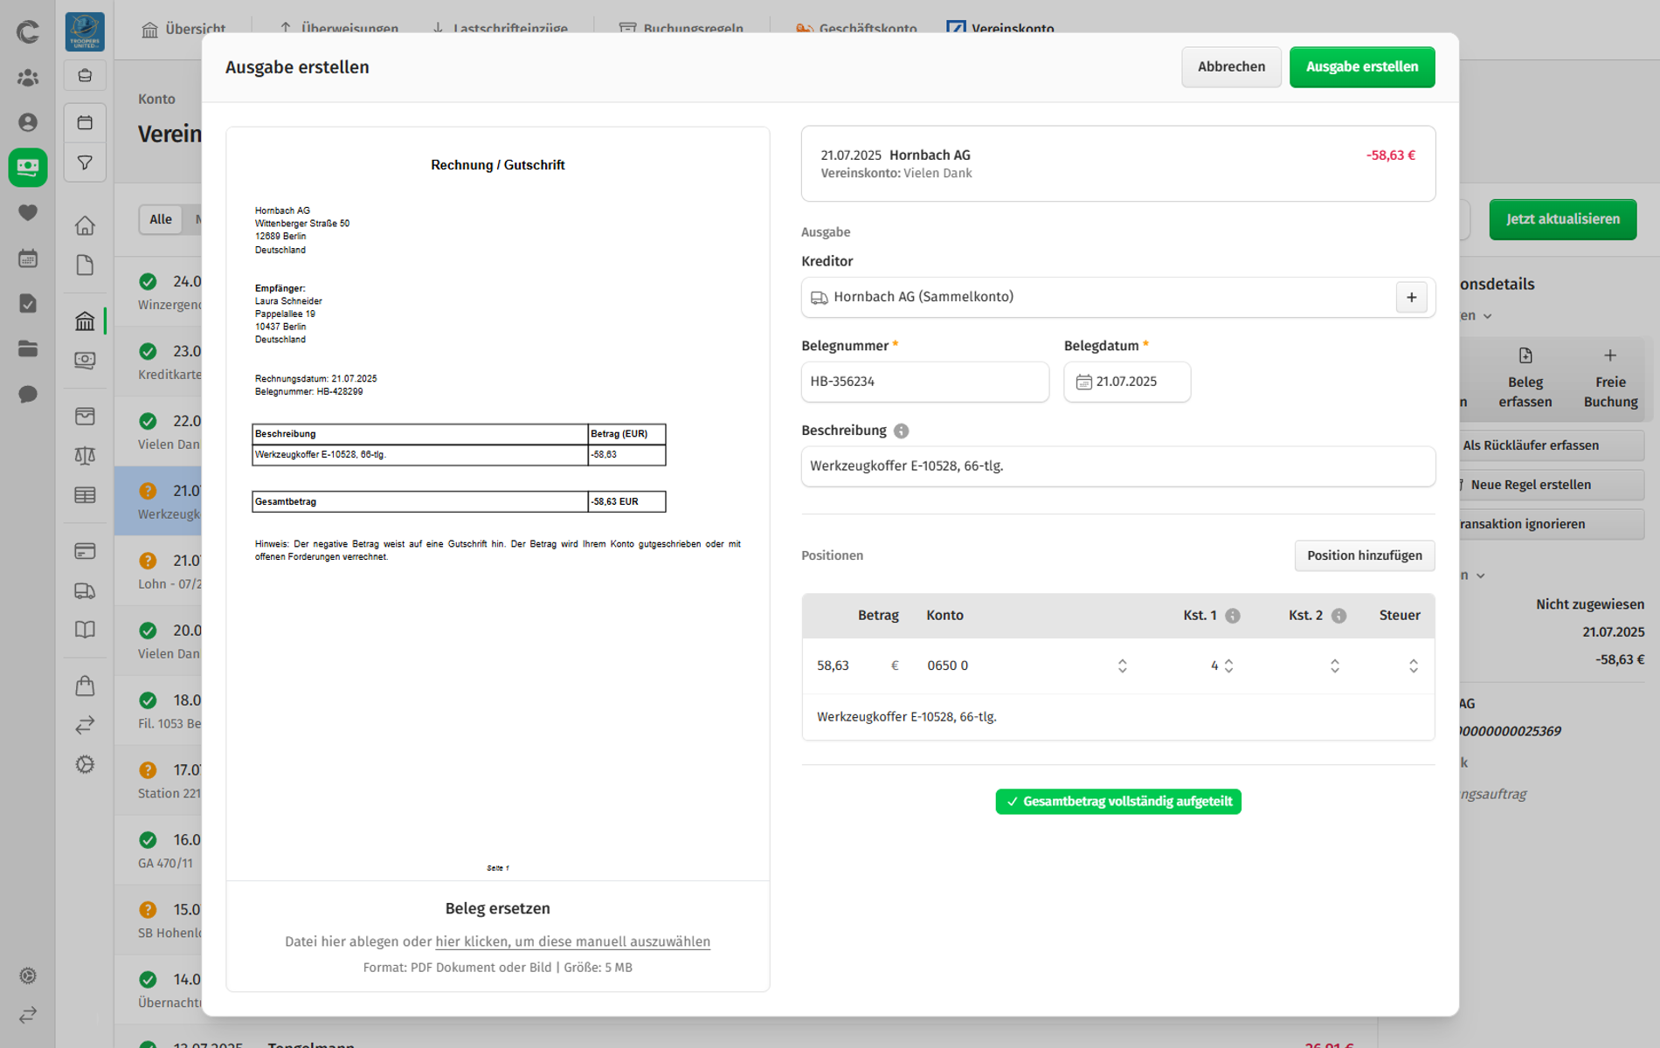Open the delivery truck icon in second sidebar
1660x1048 pixels.
85,591
